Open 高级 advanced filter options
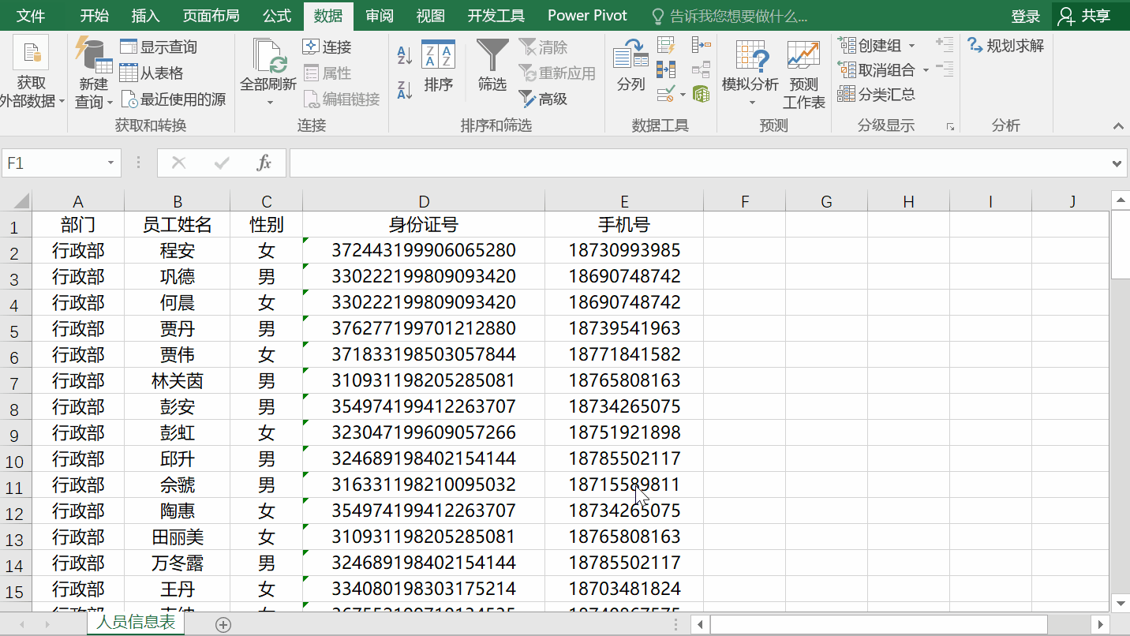The image size is (1130, 636). pos(544,99)
